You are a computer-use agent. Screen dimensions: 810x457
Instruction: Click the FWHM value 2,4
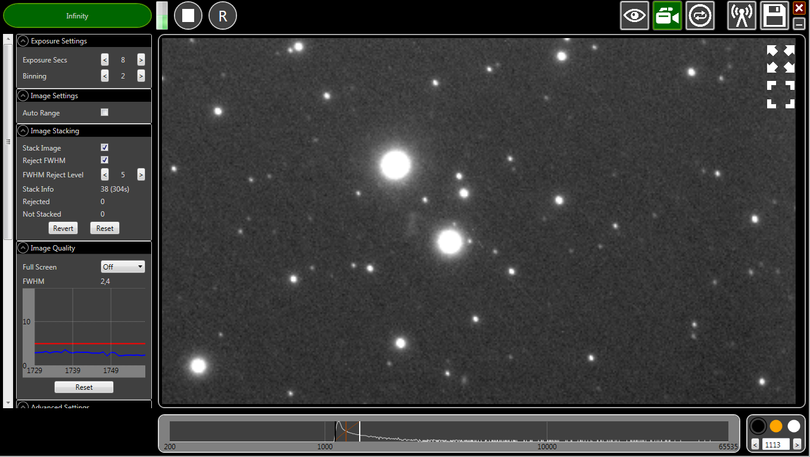105,281
